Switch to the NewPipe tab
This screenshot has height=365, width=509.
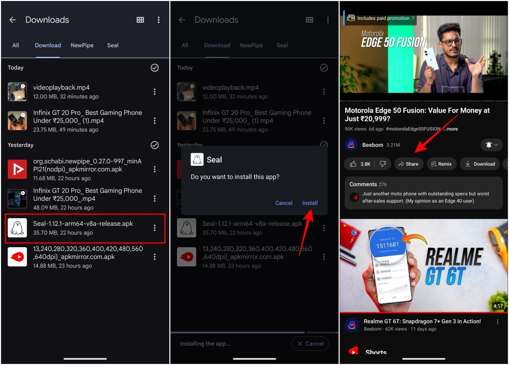81,45
